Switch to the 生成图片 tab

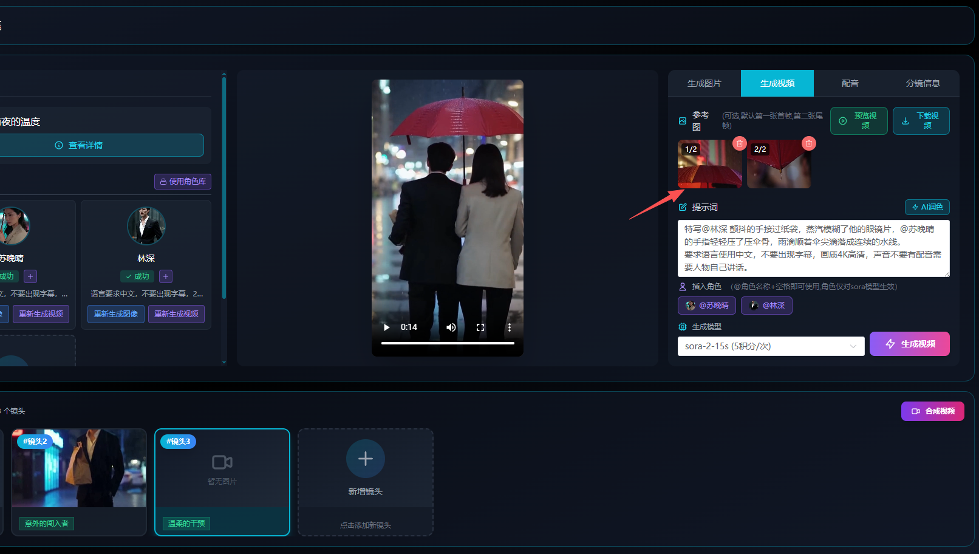point(704,83)
